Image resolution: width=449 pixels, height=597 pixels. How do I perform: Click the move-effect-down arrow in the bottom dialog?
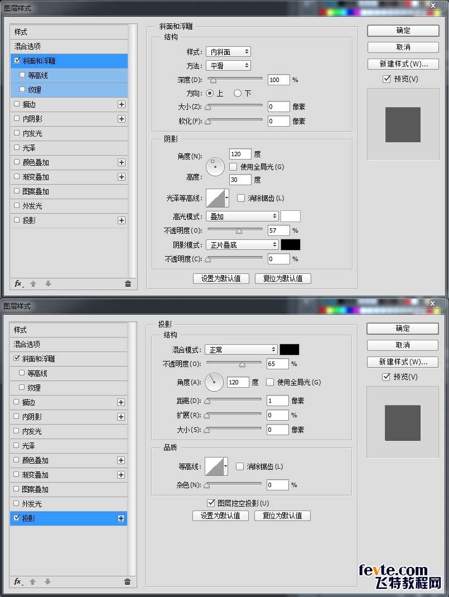pos(47,581)
